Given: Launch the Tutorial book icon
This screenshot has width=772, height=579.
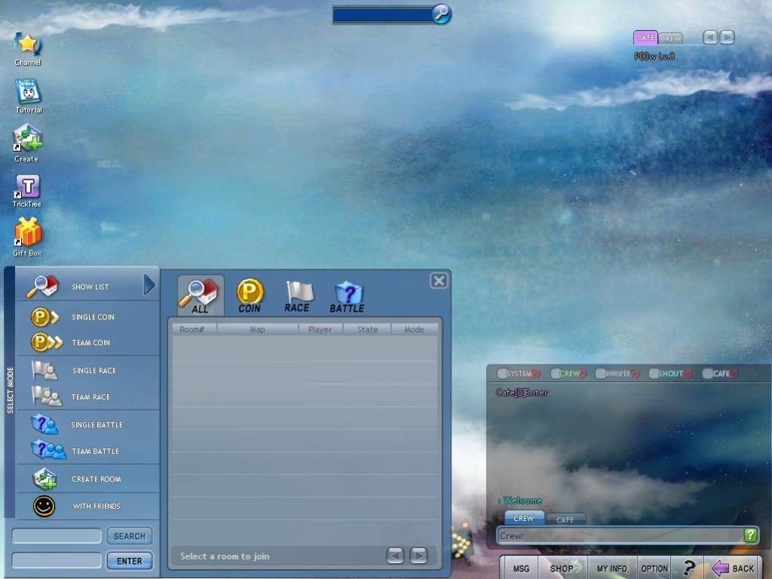Looking at the screenshot, I should (x=29, y=92).
